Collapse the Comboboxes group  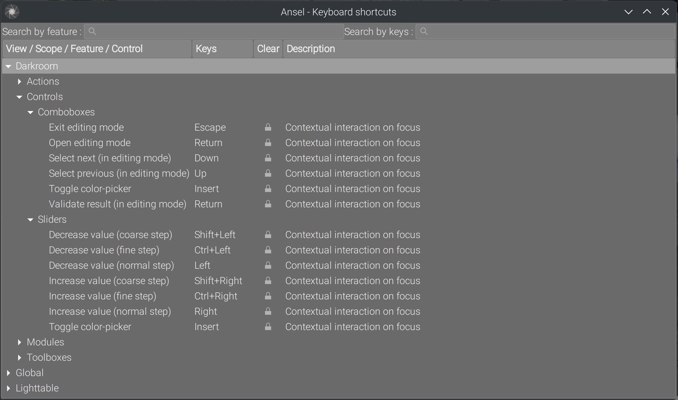(x=30, y=112)
